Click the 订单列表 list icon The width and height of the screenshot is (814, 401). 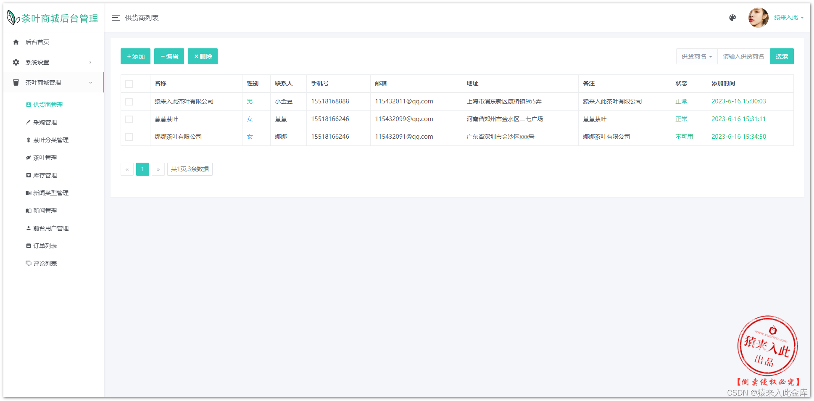coord(28,246)
